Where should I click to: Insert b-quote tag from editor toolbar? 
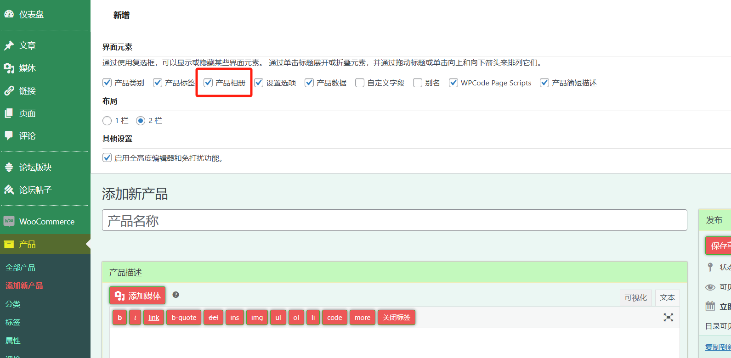tap(184, 318)
